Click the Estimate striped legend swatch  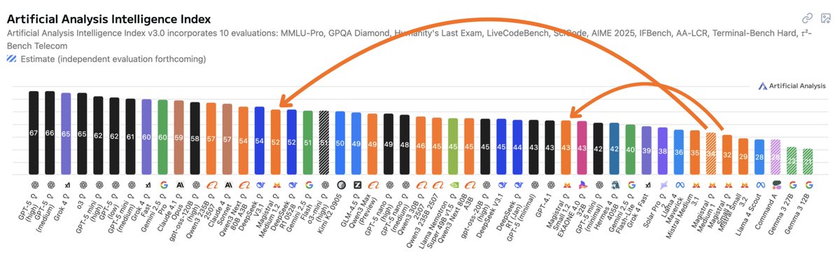(x=11, y=59)
